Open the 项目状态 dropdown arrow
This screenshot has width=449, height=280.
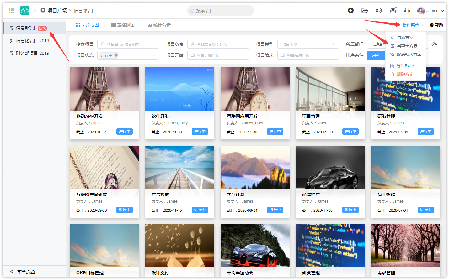click(153, 55)
